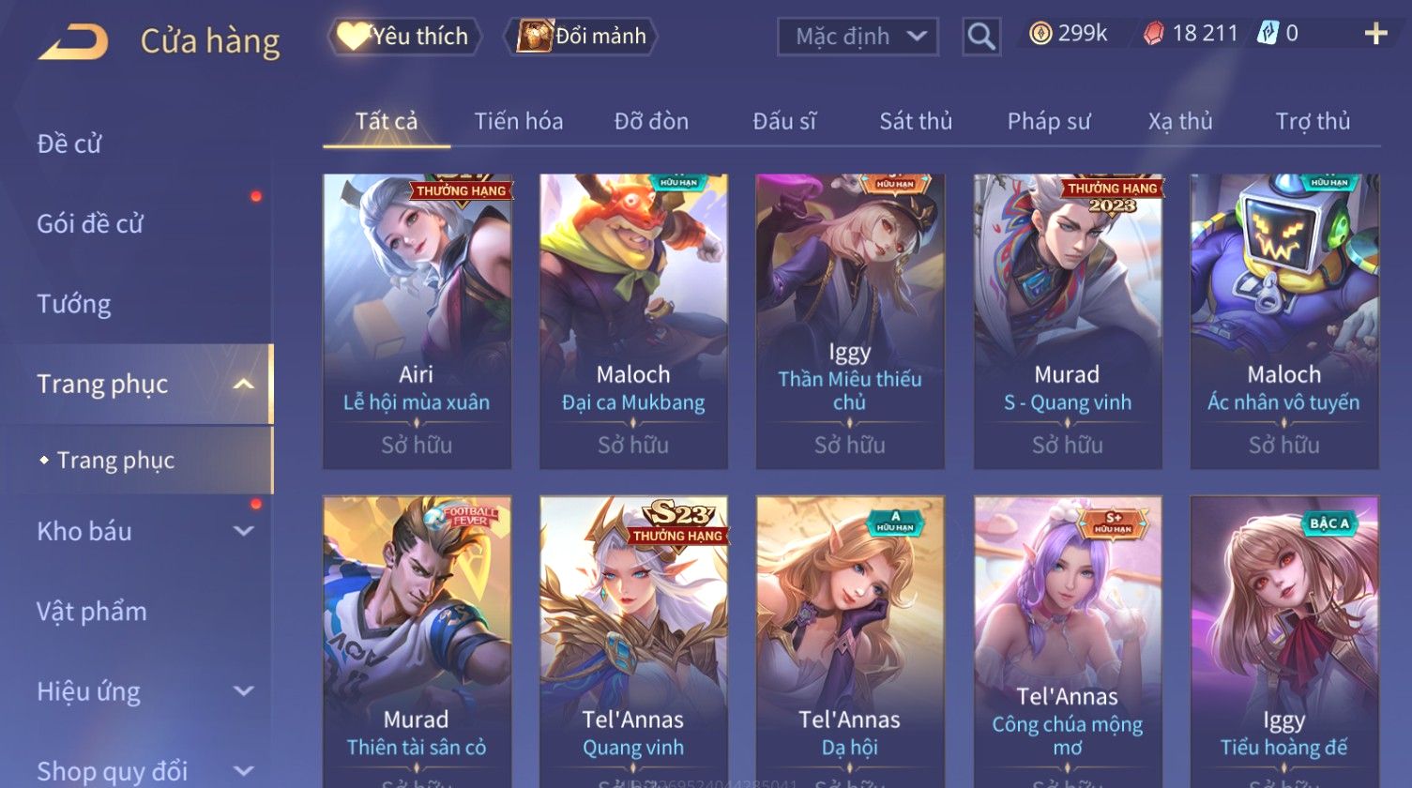This screenshot has height=788, width=1412.
Task: Open Yêu thích favorites with heart icon
Action: point(404,37)
